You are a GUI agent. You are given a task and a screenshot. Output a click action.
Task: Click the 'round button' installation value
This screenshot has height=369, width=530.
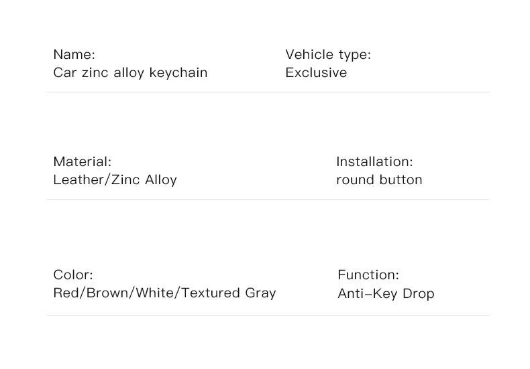tap(379, 180)
